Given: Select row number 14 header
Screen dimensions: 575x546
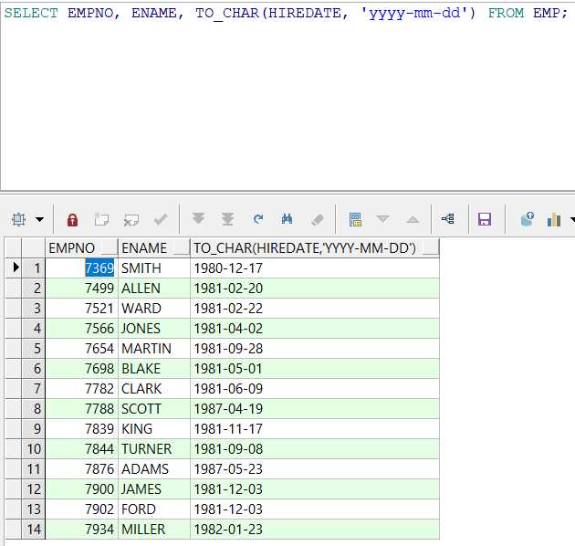Looking at the screenshot, I should click(x=33, y=530).
